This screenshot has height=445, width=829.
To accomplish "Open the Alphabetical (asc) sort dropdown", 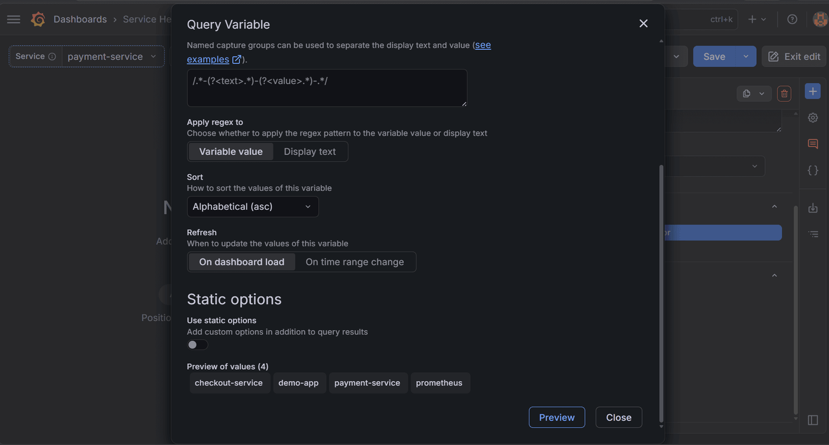I will click(253, 207).
